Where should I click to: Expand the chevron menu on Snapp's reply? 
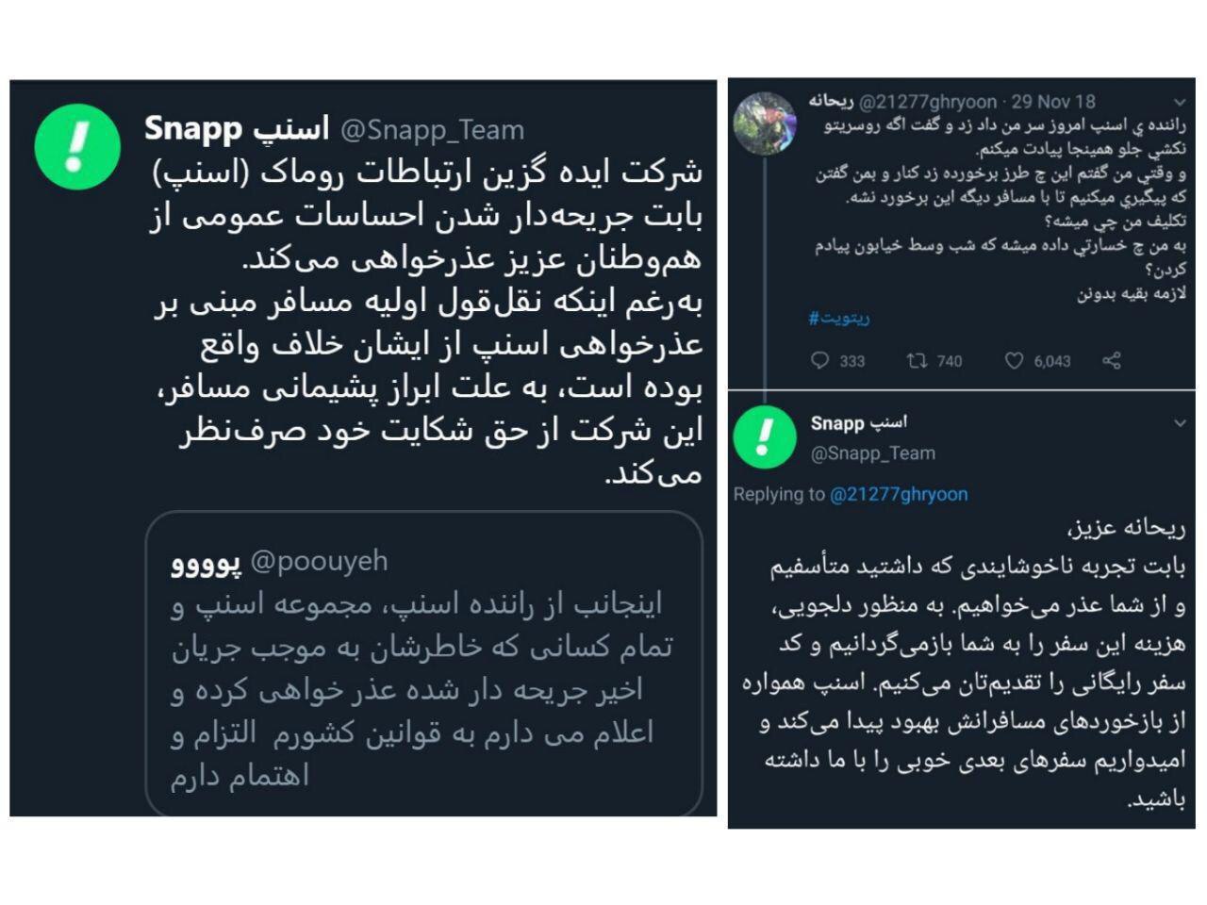(x=1180, y=423)
